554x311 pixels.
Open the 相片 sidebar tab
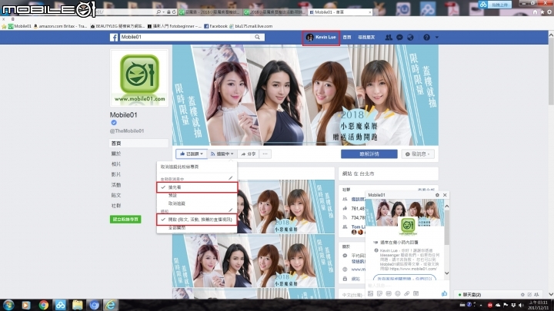pos(116,164)
